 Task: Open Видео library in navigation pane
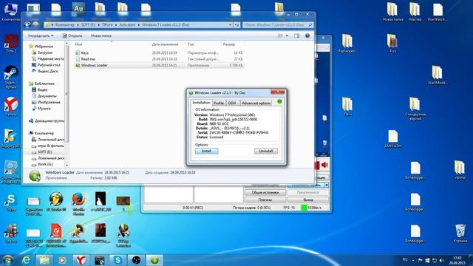tap(40, 90)
